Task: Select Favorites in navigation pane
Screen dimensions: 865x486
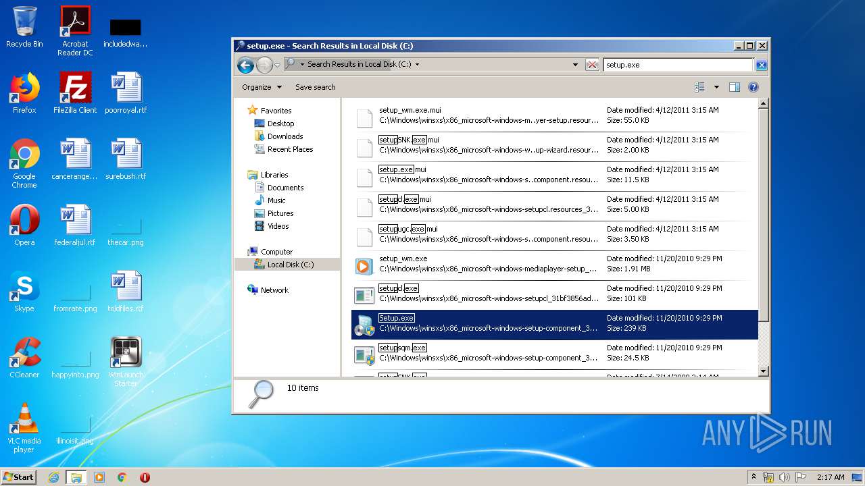Action: (x=276, y=111)
